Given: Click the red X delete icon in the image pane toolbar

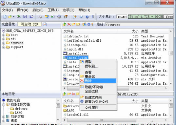Looking at the screenshot, I should [x=69, y=24].
